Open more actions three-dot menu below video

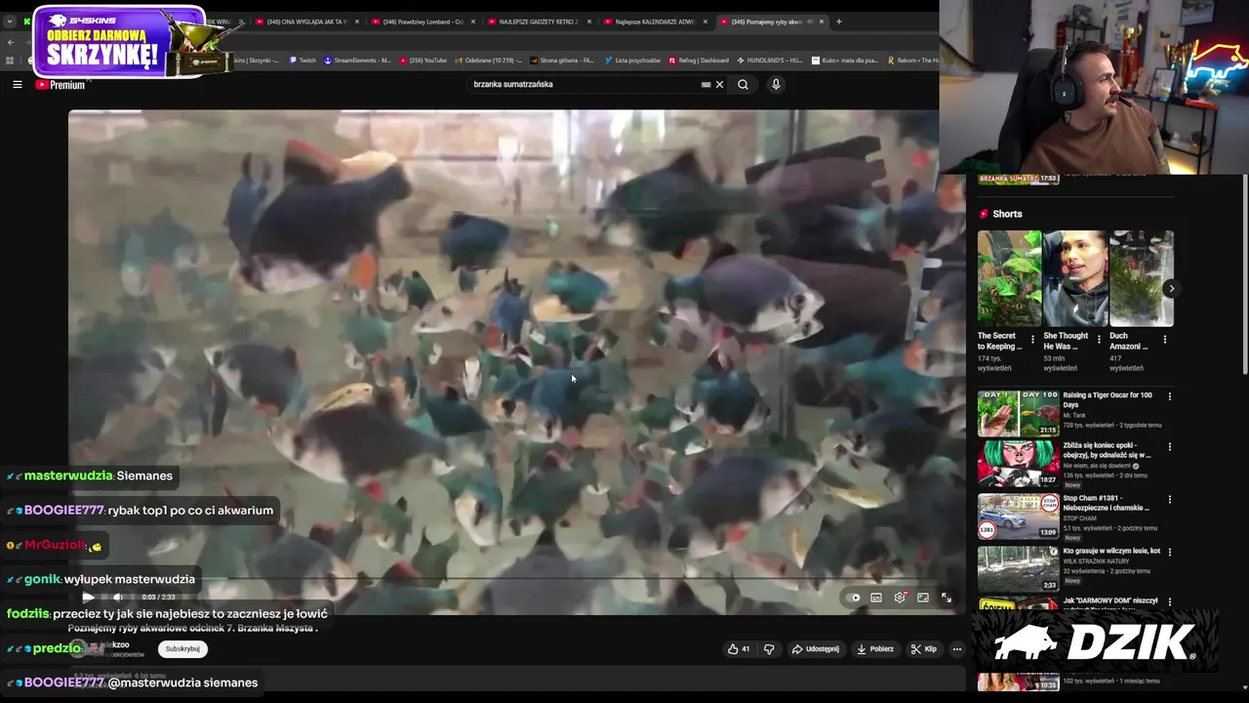tap(957, 648)
